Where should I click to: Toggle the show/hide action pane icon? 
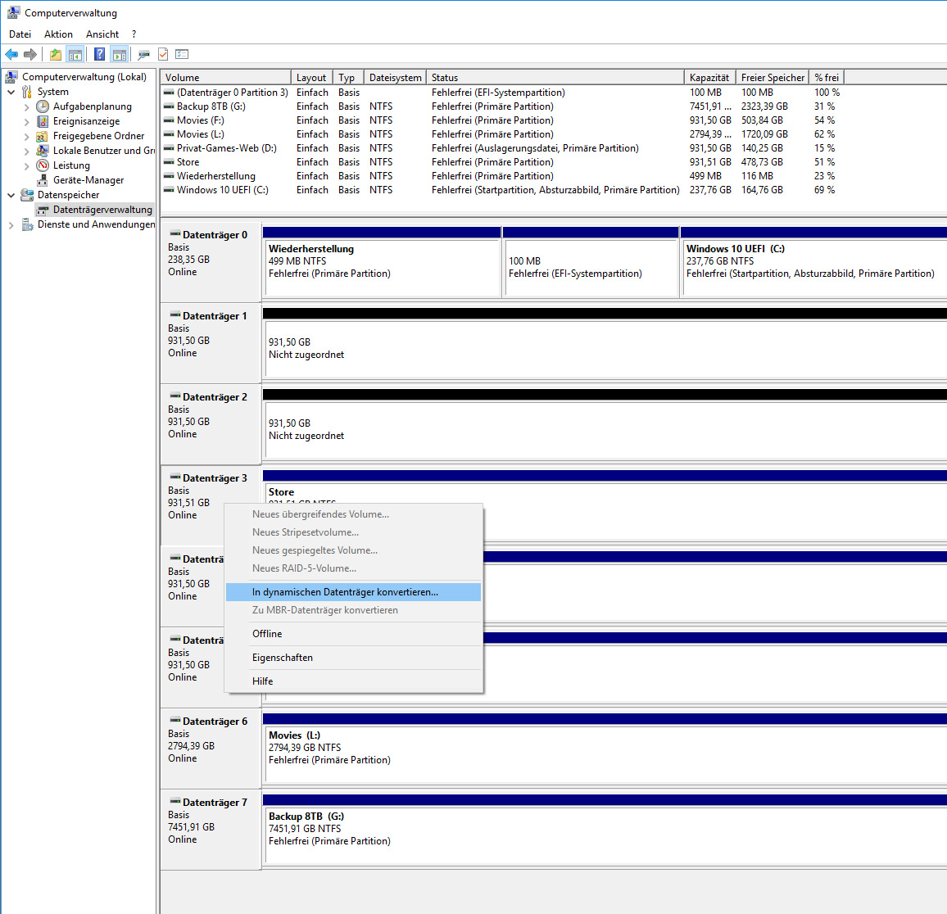click(x=120, y=54)
